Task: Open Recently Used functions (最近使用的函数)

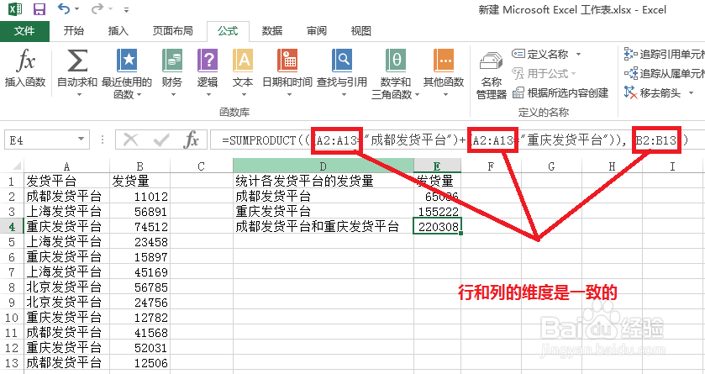Action: point(127,74)
